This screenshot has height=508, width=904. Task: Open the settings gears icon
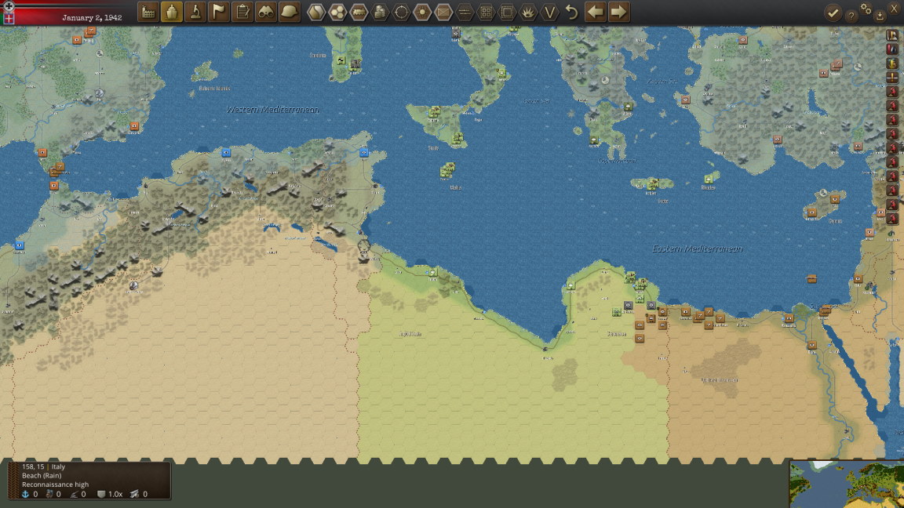click(x=866, y=8)
